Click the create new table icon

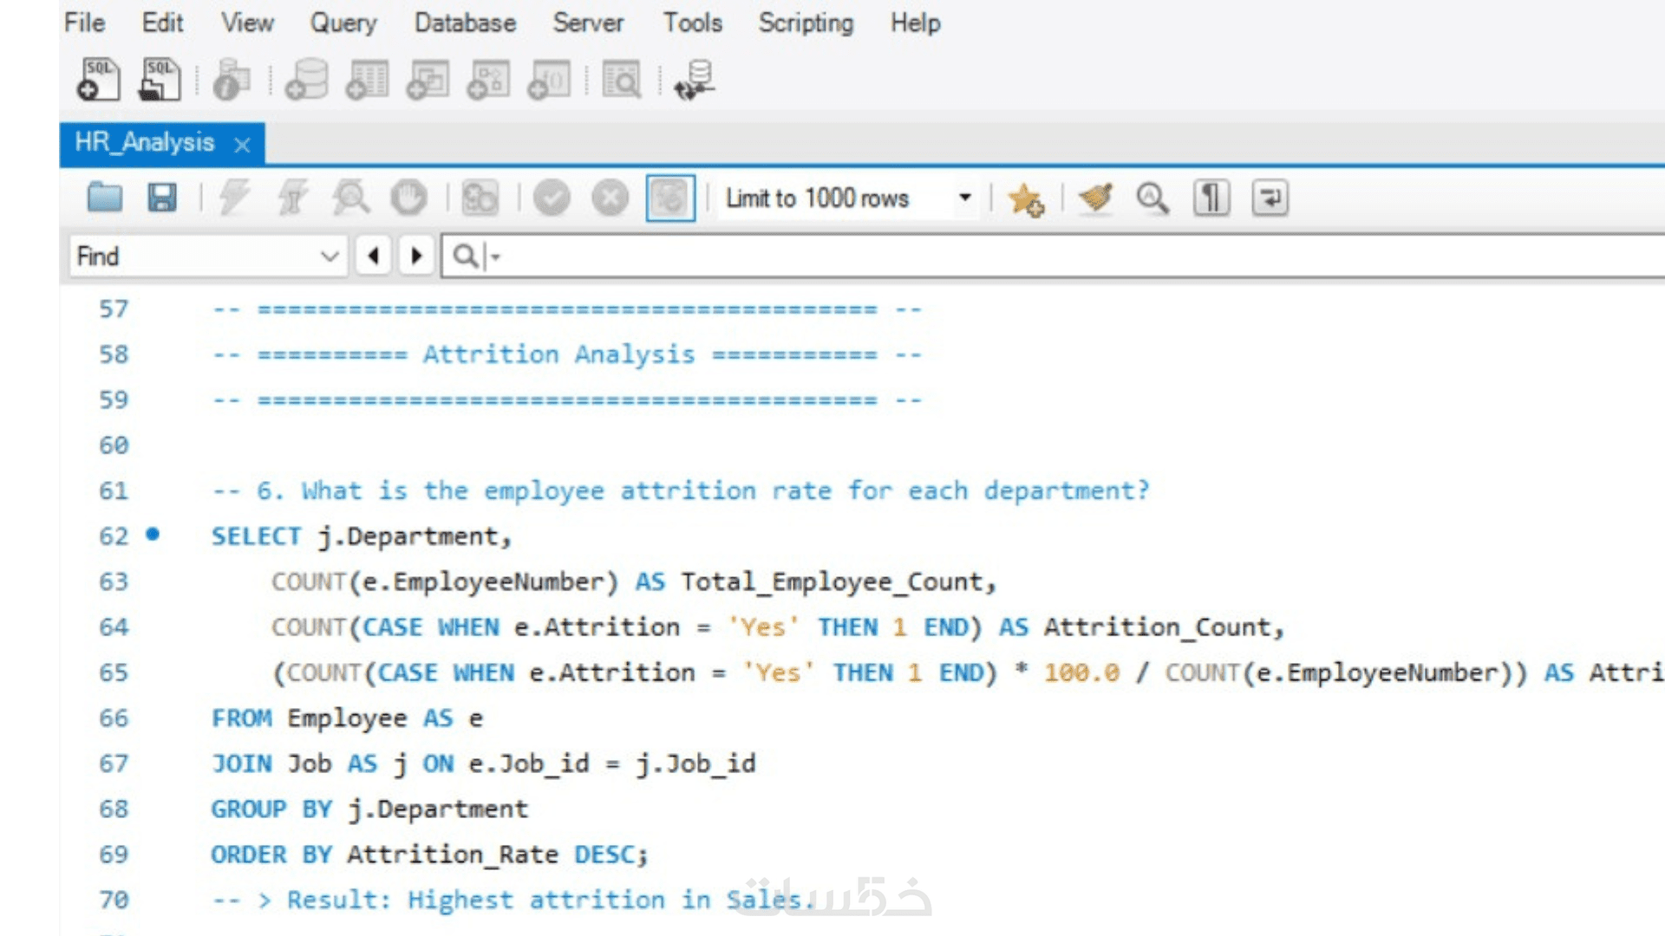pos(368,80)
